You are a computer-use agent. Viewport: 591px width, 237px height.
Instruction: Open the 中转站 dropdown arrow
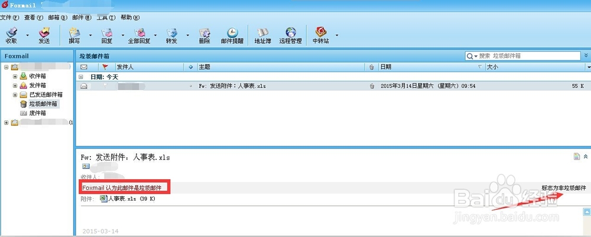337,35
